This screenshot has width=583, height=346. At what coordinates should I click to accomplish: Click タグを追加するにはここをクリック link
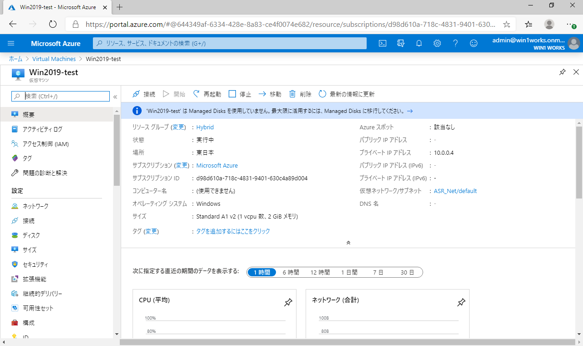(x=233, y=231)
